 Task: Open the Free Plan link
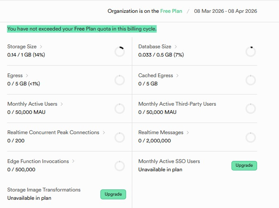pos(171,11)
